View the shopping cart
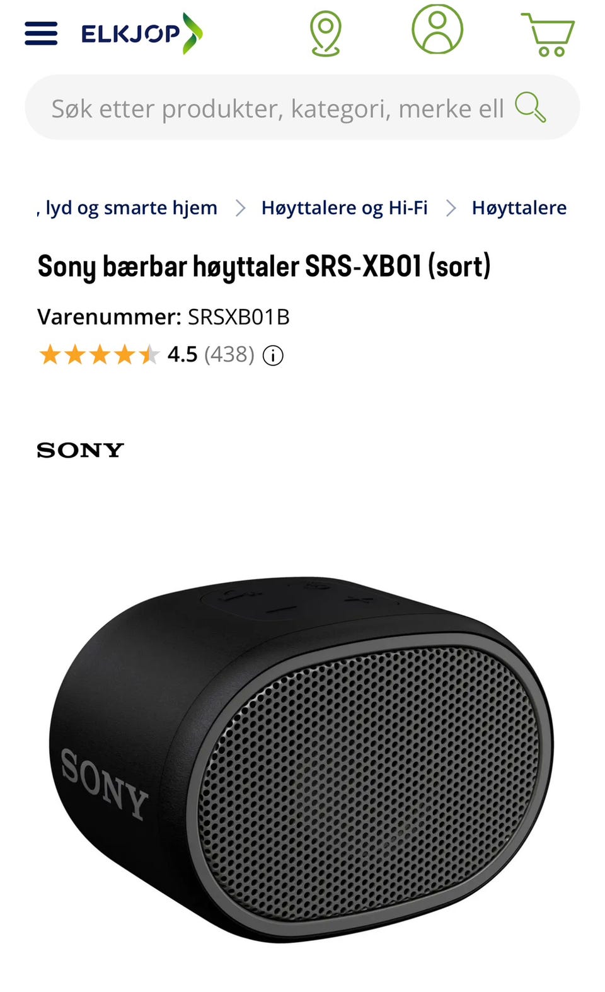 point(548,34)
